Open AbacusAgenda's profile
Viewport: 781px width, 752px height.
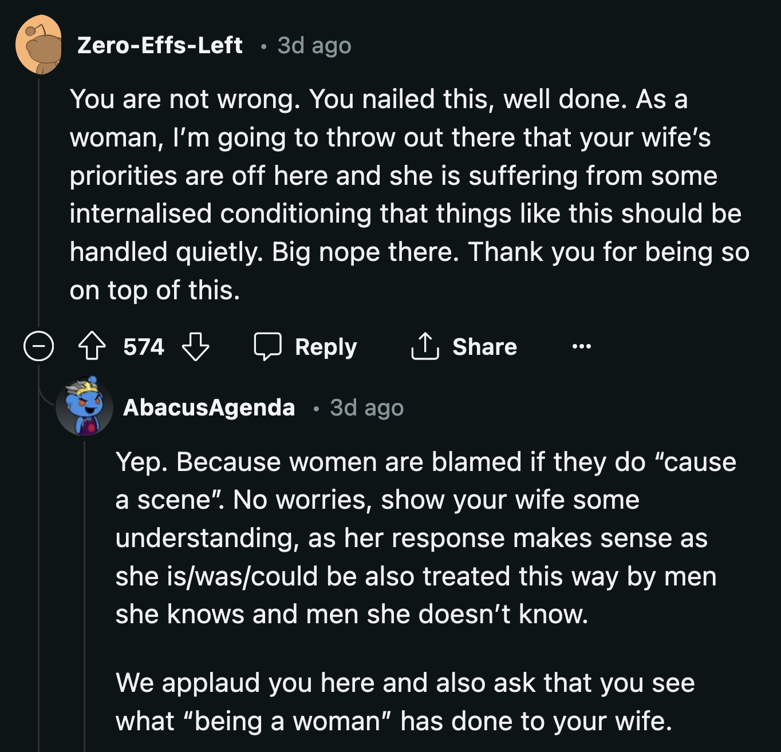209,408
